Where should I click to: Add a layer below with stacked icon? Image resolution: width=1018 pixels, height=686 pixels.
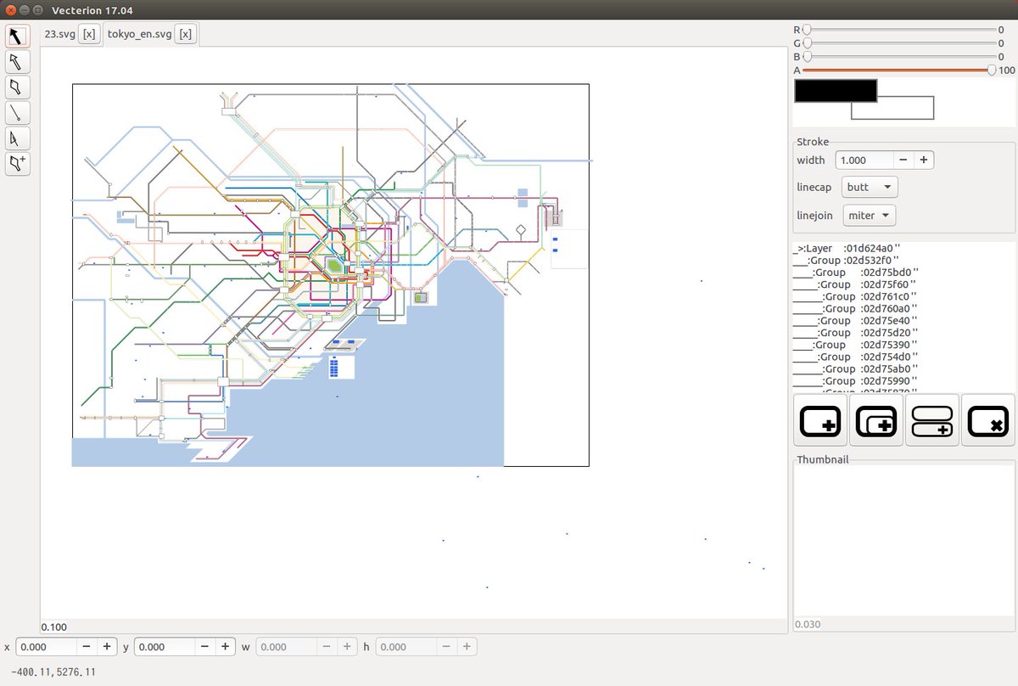[932, 420]
